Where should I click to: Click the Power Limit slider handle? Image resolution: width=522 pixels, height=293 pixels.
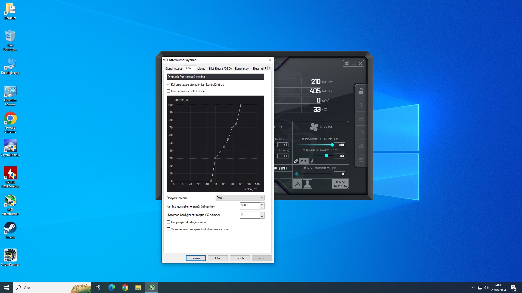(x=332, y=145)
